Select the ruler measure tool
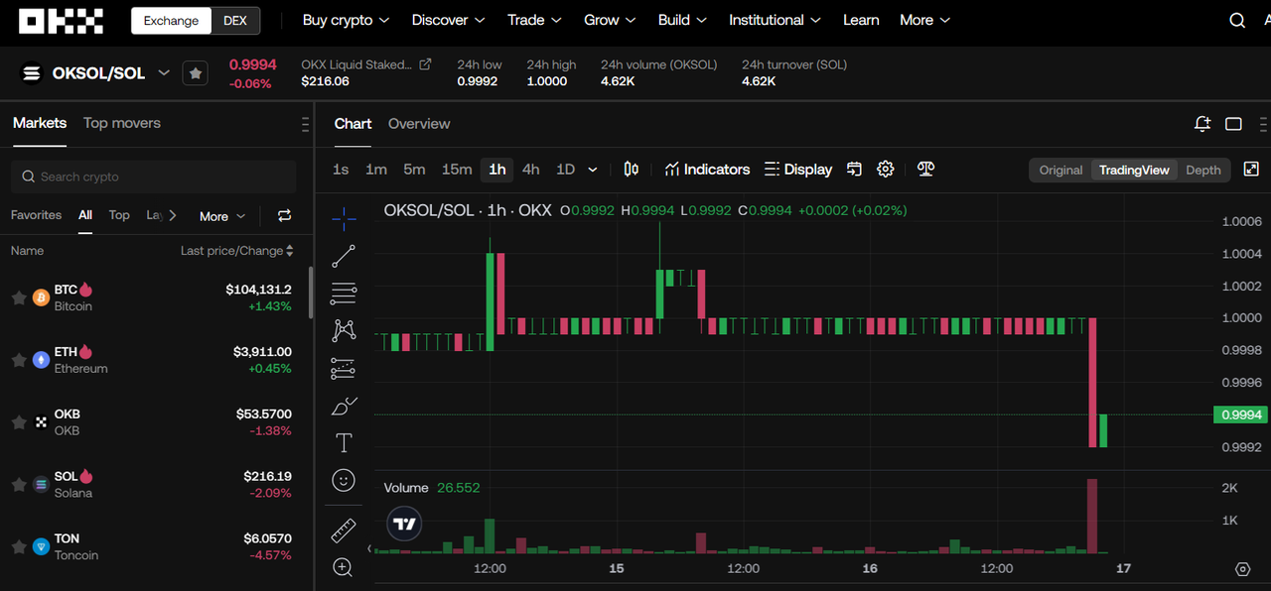 [x=344, y=531]
